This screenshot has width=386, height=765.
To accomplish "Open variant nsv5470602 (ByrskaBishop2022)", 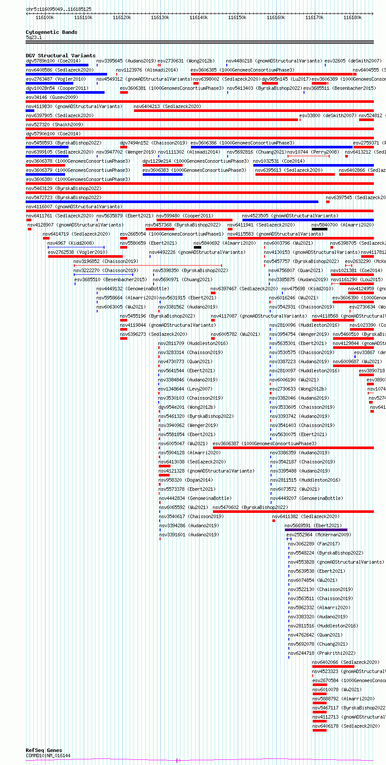I will tap(250, 507).
